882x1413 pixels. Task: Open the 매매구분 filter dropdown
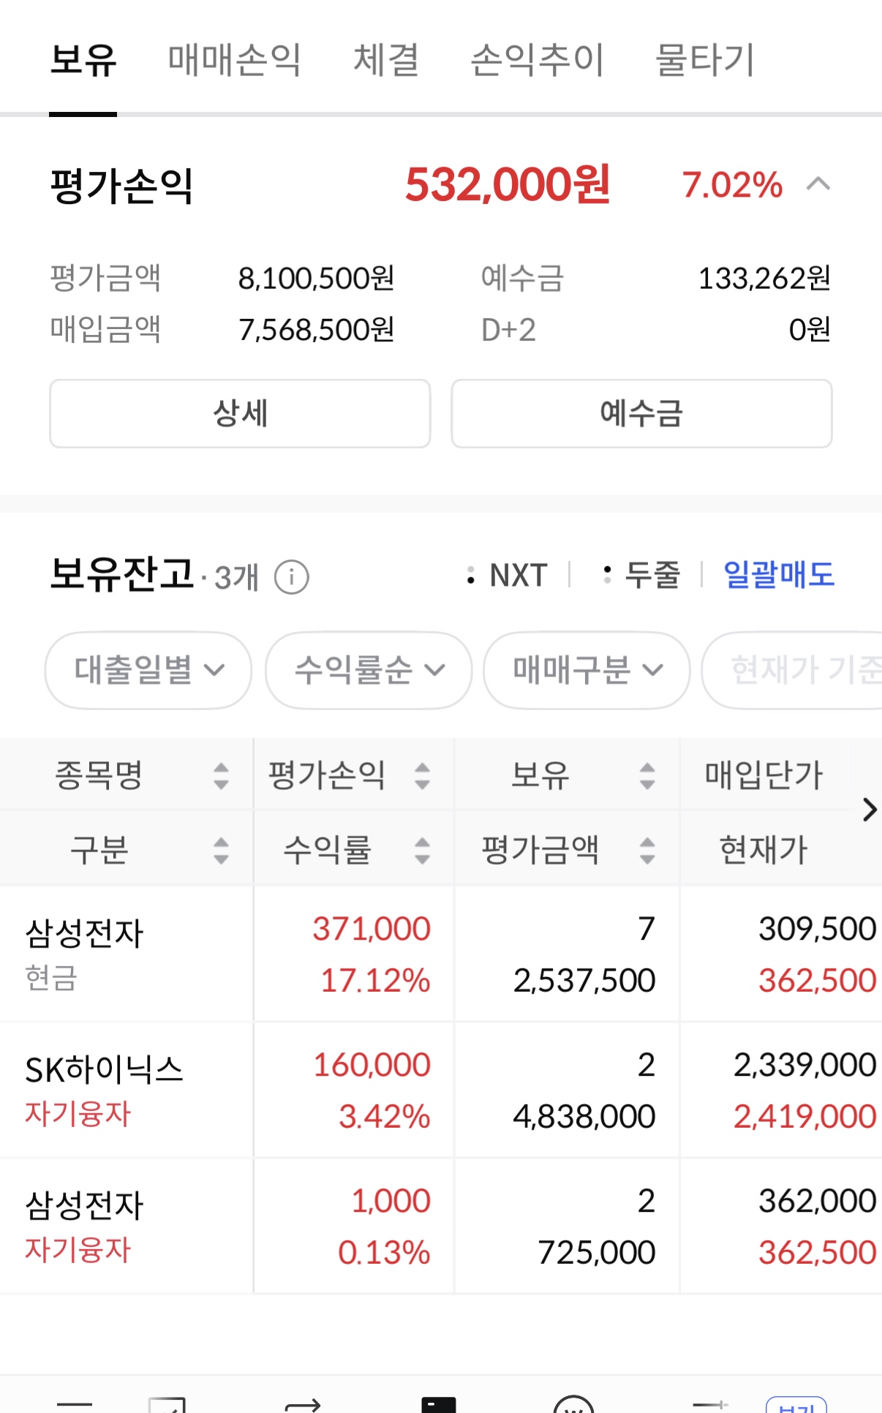click(587, 670)
